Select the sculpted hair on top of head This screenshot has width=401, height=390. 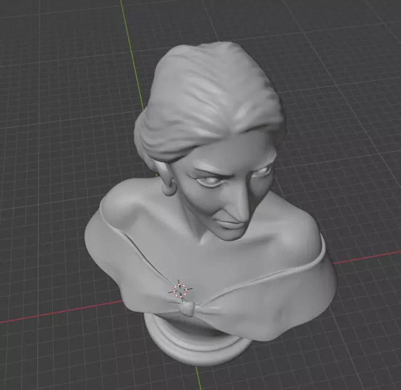tap(208, 102)
